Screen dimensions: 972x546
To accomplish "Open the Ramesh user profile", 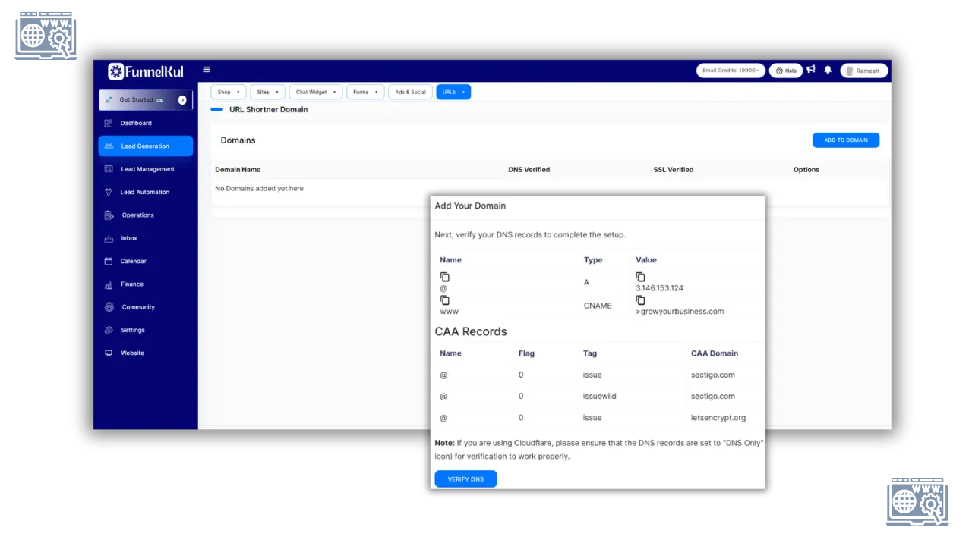I will click(x=863, y=71).
